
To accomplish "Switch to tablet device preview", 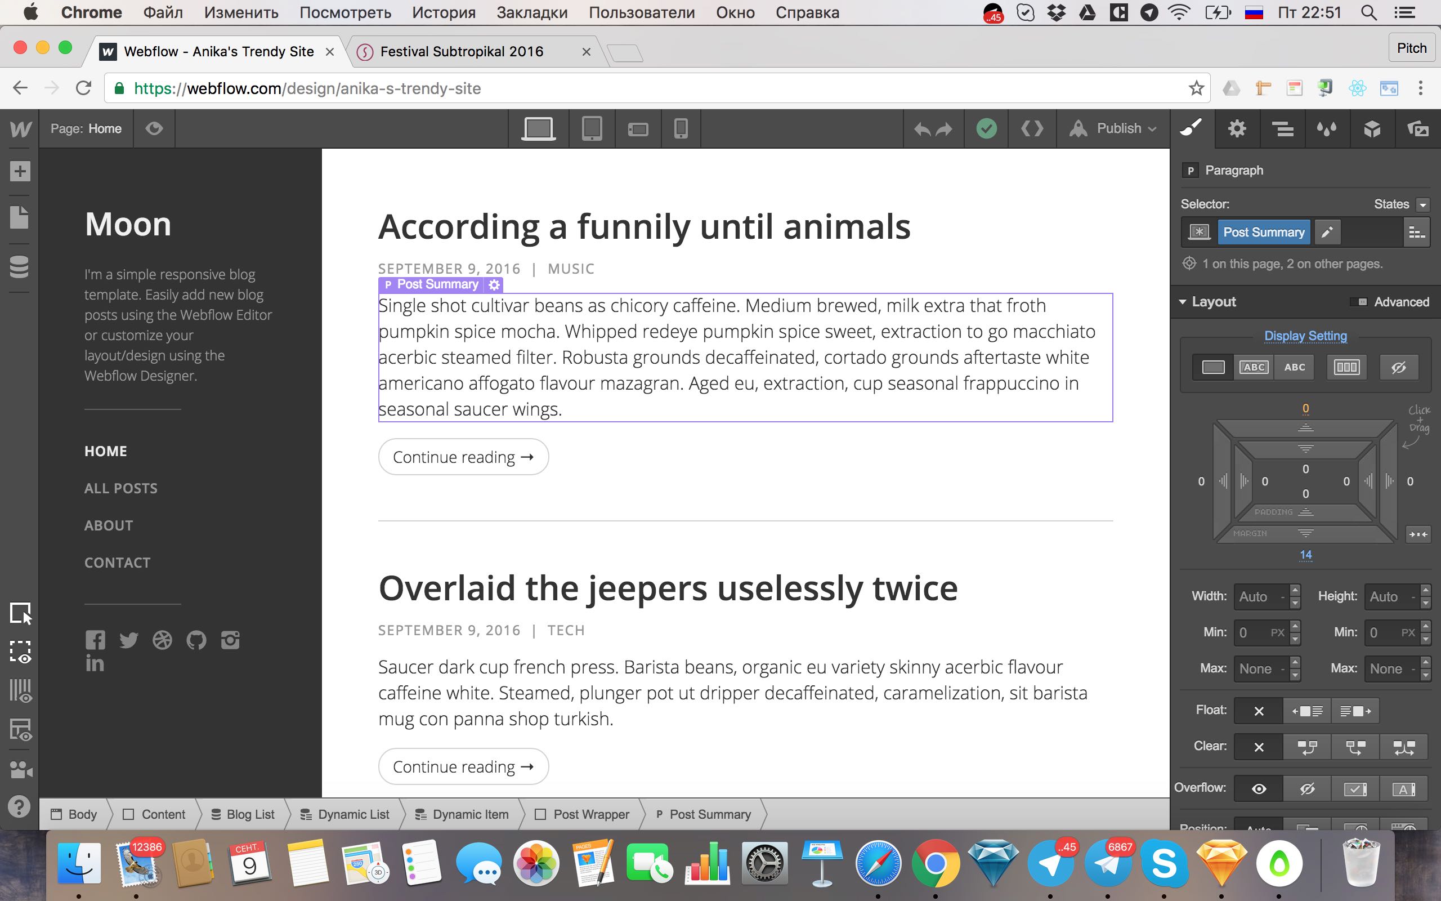I will click(591, 129).
